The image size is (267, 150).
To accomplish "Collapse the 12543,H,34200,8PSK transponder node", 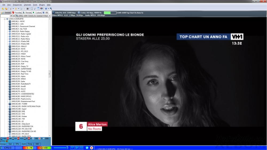I will click(x=5, y=19).
